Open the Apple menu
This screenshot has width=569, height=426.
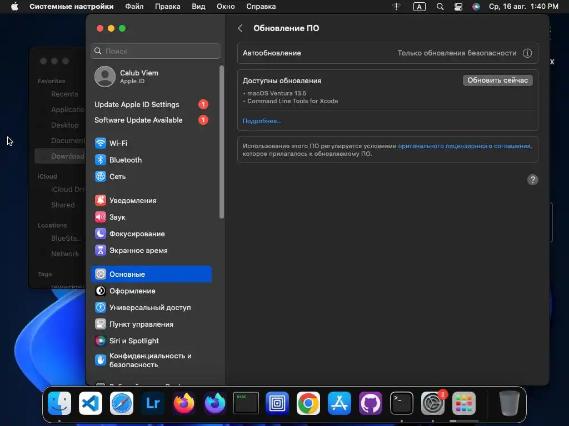[x=14, y=7]
